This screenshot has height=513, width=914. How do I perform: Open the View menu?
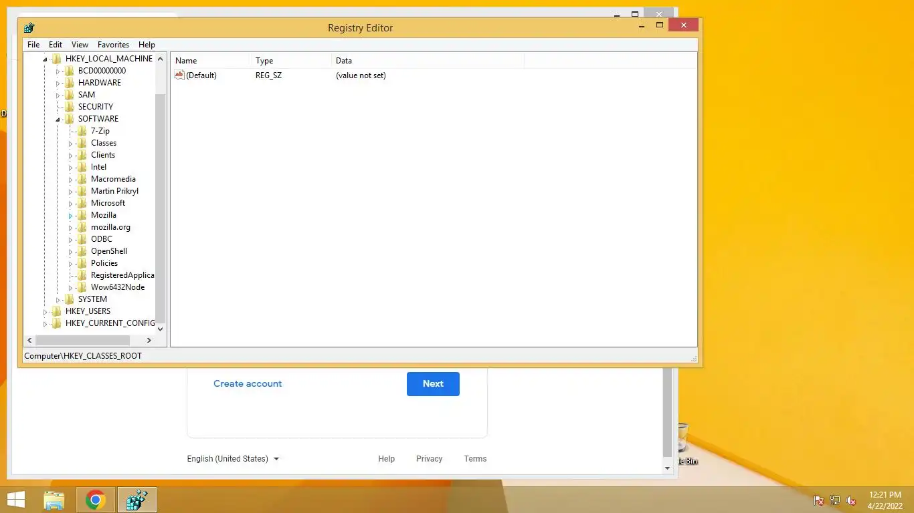point(80,45)
